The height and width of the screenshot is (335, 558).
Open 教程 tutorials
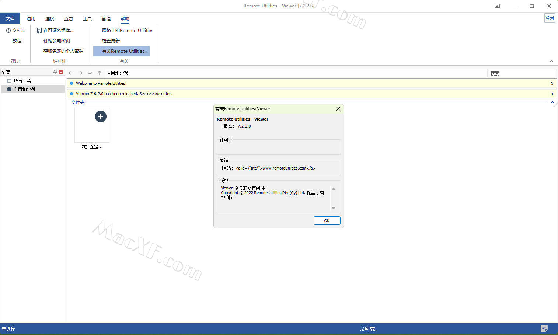17,41
